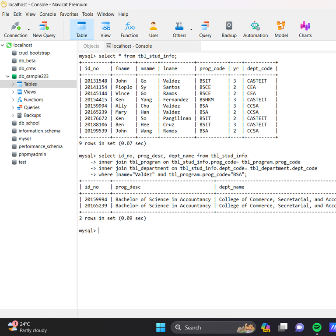Click id_no 20159994 in join result
Image resolution: width=336 pixels, height=336 pixels.
[x=96, y=199]
